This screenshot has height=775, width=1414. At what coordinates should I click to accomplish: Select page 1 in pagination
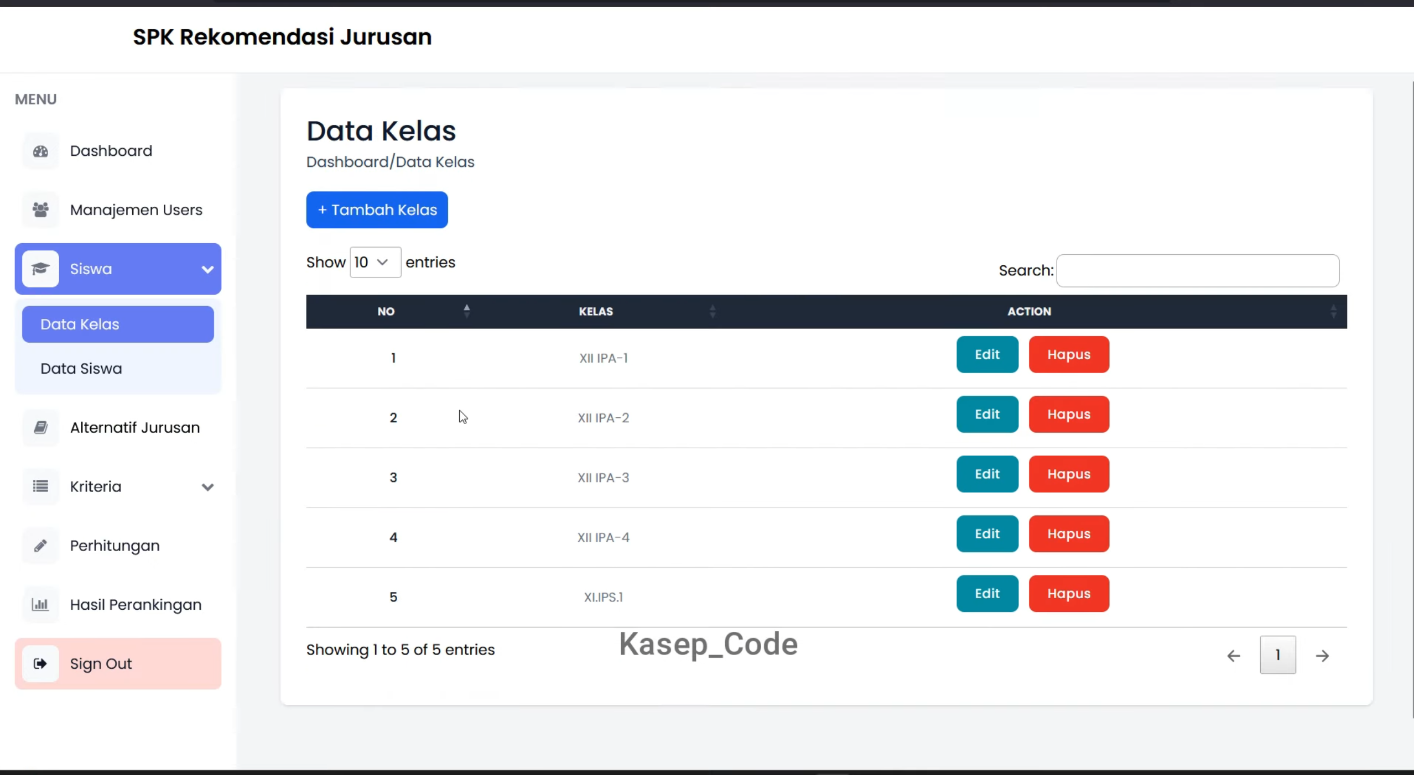click(1277, 655)
